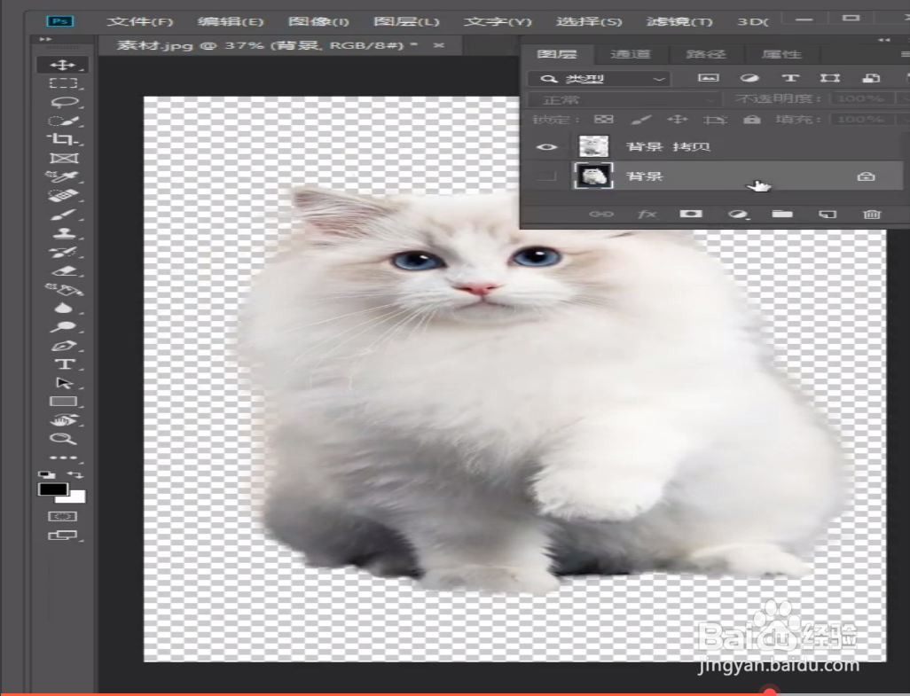Open the 文字(Y) menu
The height and width of the screenshot is (696, 910).
(498, 21)
